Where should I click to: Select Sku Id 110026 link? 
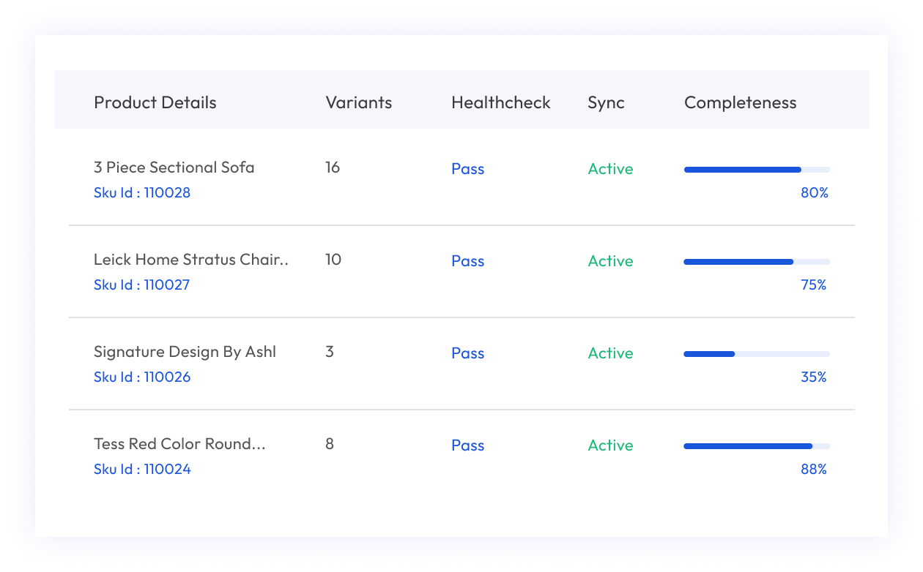tap(142, 377)
